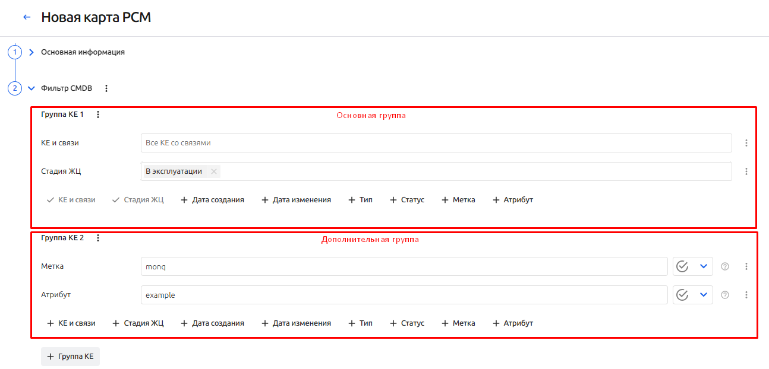This screenshot has width=769, height=369.
Task: Open the Группа КЕ 1 kebab menu
Action: [98, 114]
